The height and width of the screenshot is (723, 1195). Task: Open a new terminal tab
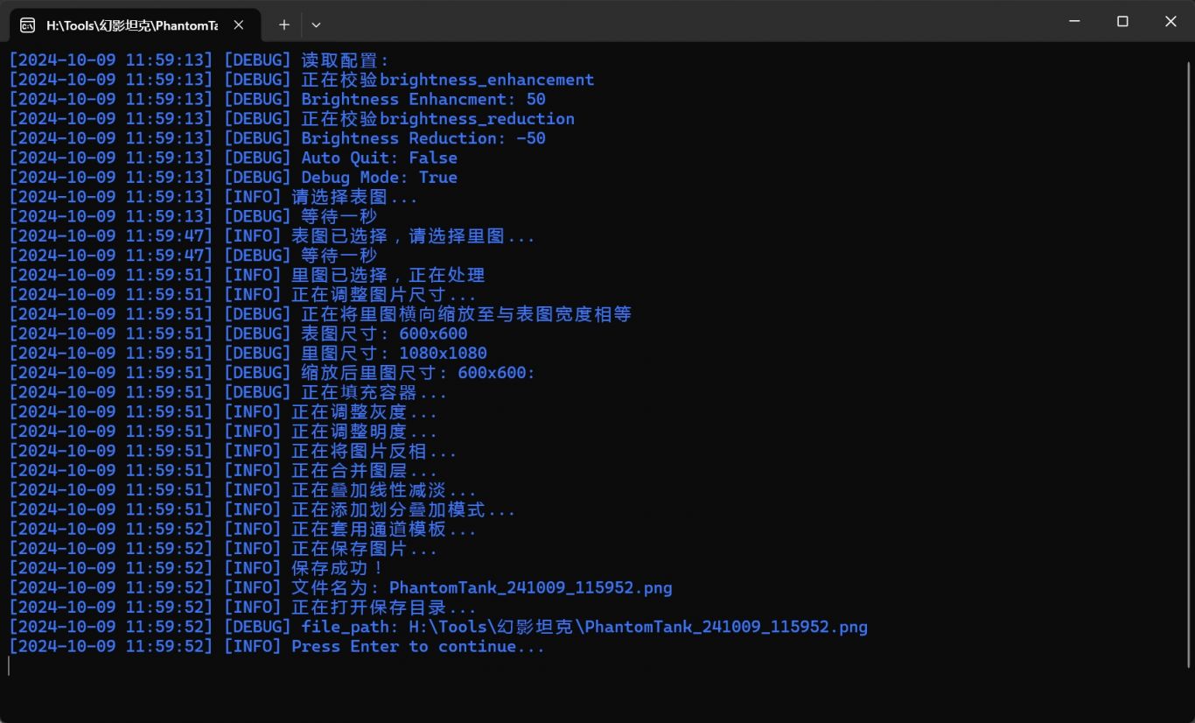[283, 25]
